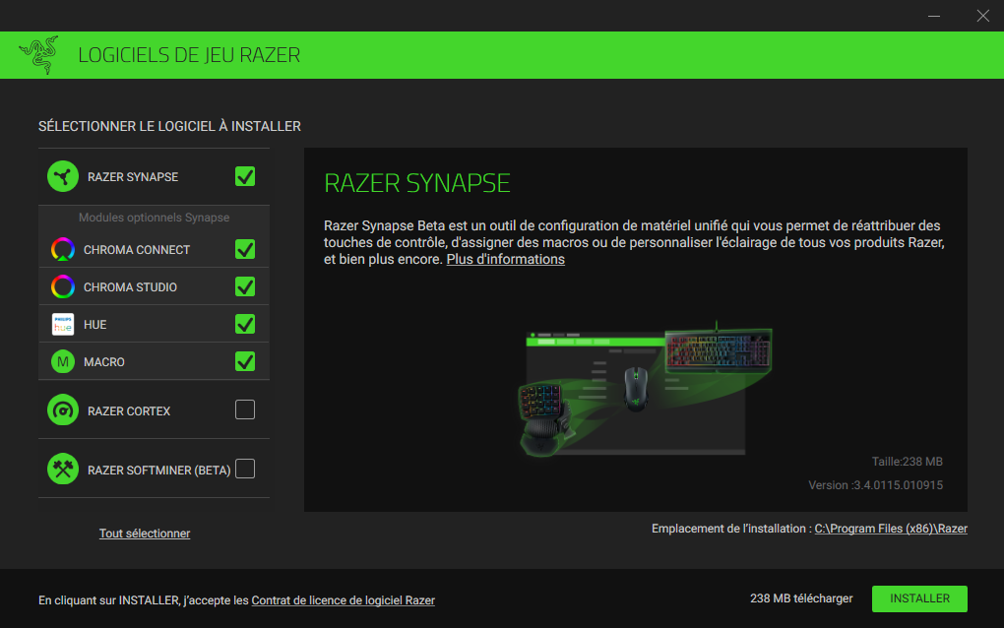1004x628 pixels.
Task: Click the Version :3.4.0115.010915 text
Action: click(875, 485)
